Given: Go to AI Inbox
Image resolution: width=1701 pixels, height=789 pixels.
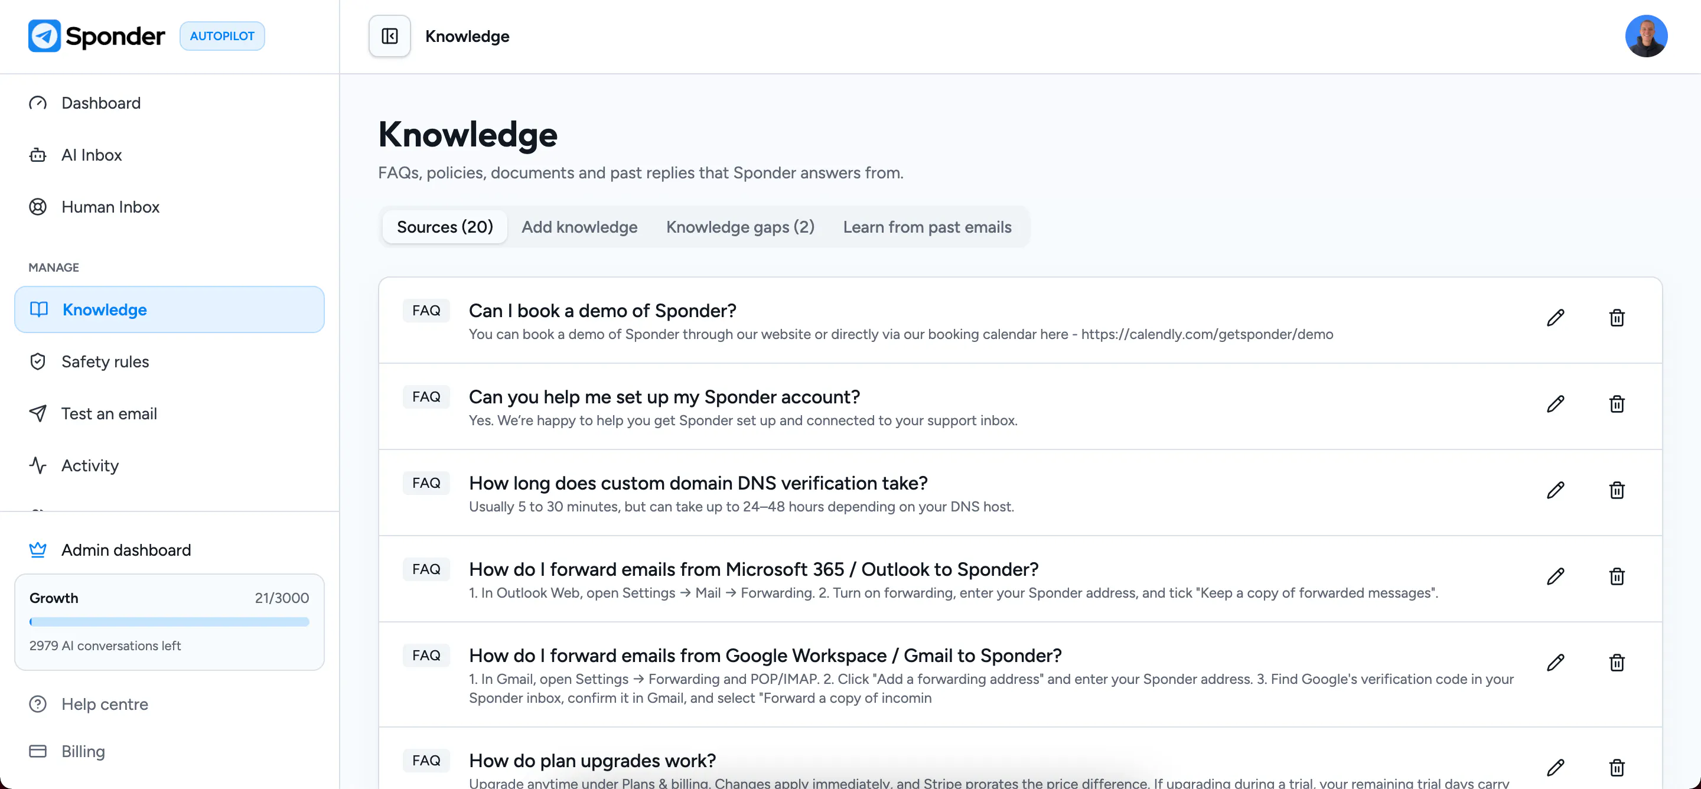Looking at the screenshot, I should coord(169,155).
